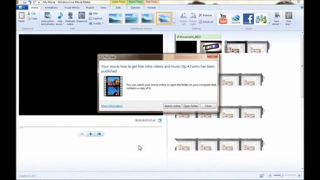Open the Format tab under Text Tools
The height and width of the screenshot is (180, 320).
pyautogui.click(x=151, y=7)
